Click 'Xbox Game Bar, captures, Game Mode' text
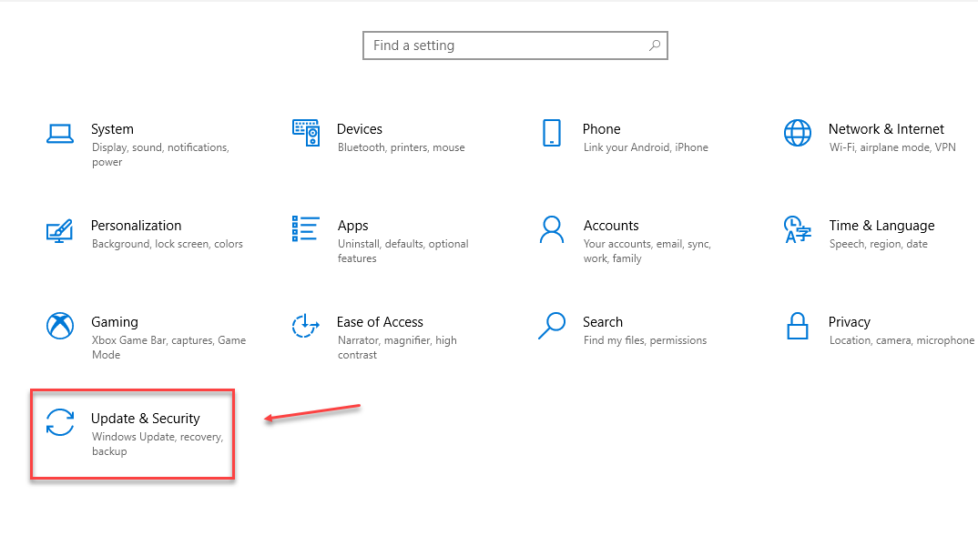The width and height of the screenshot is (978, 546). (168, 348)
